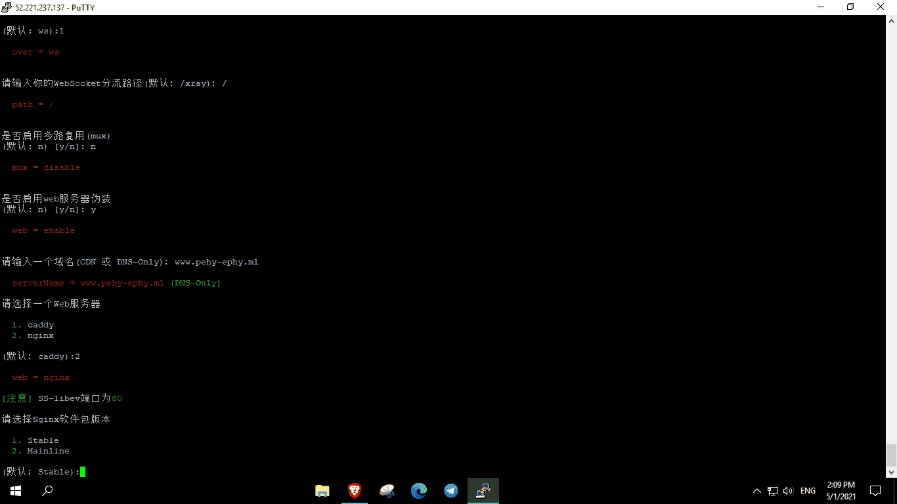Launch the Brave browser taskbar icon

point(355,491)
